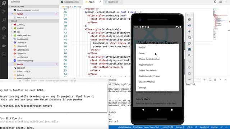Screen dimensions: 230x129
Task: Rotate emulator right using second rotate icon
Action: [189, 43]
